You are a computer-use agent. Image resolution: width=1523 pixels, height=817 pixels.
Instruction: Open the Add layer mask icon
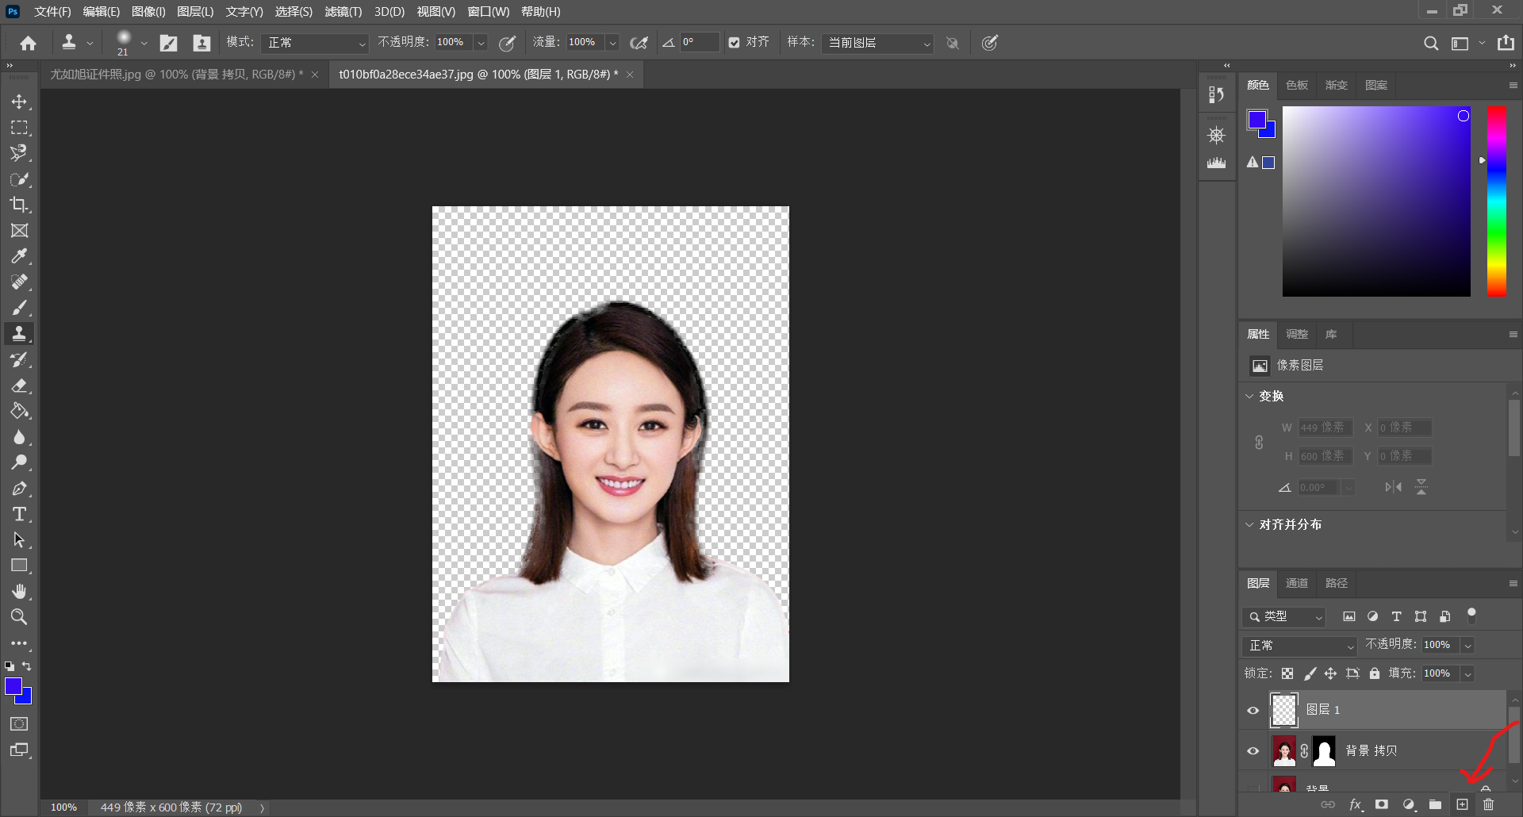(1382, 804)
